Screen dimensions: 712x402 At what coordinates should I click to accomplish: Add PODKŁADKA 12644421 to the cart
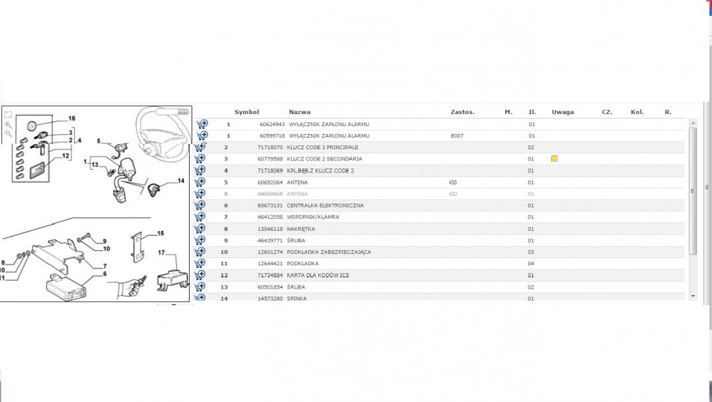click(200, 263)
